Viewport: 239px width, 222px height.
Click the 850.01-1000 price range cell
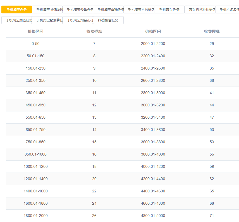35,154
